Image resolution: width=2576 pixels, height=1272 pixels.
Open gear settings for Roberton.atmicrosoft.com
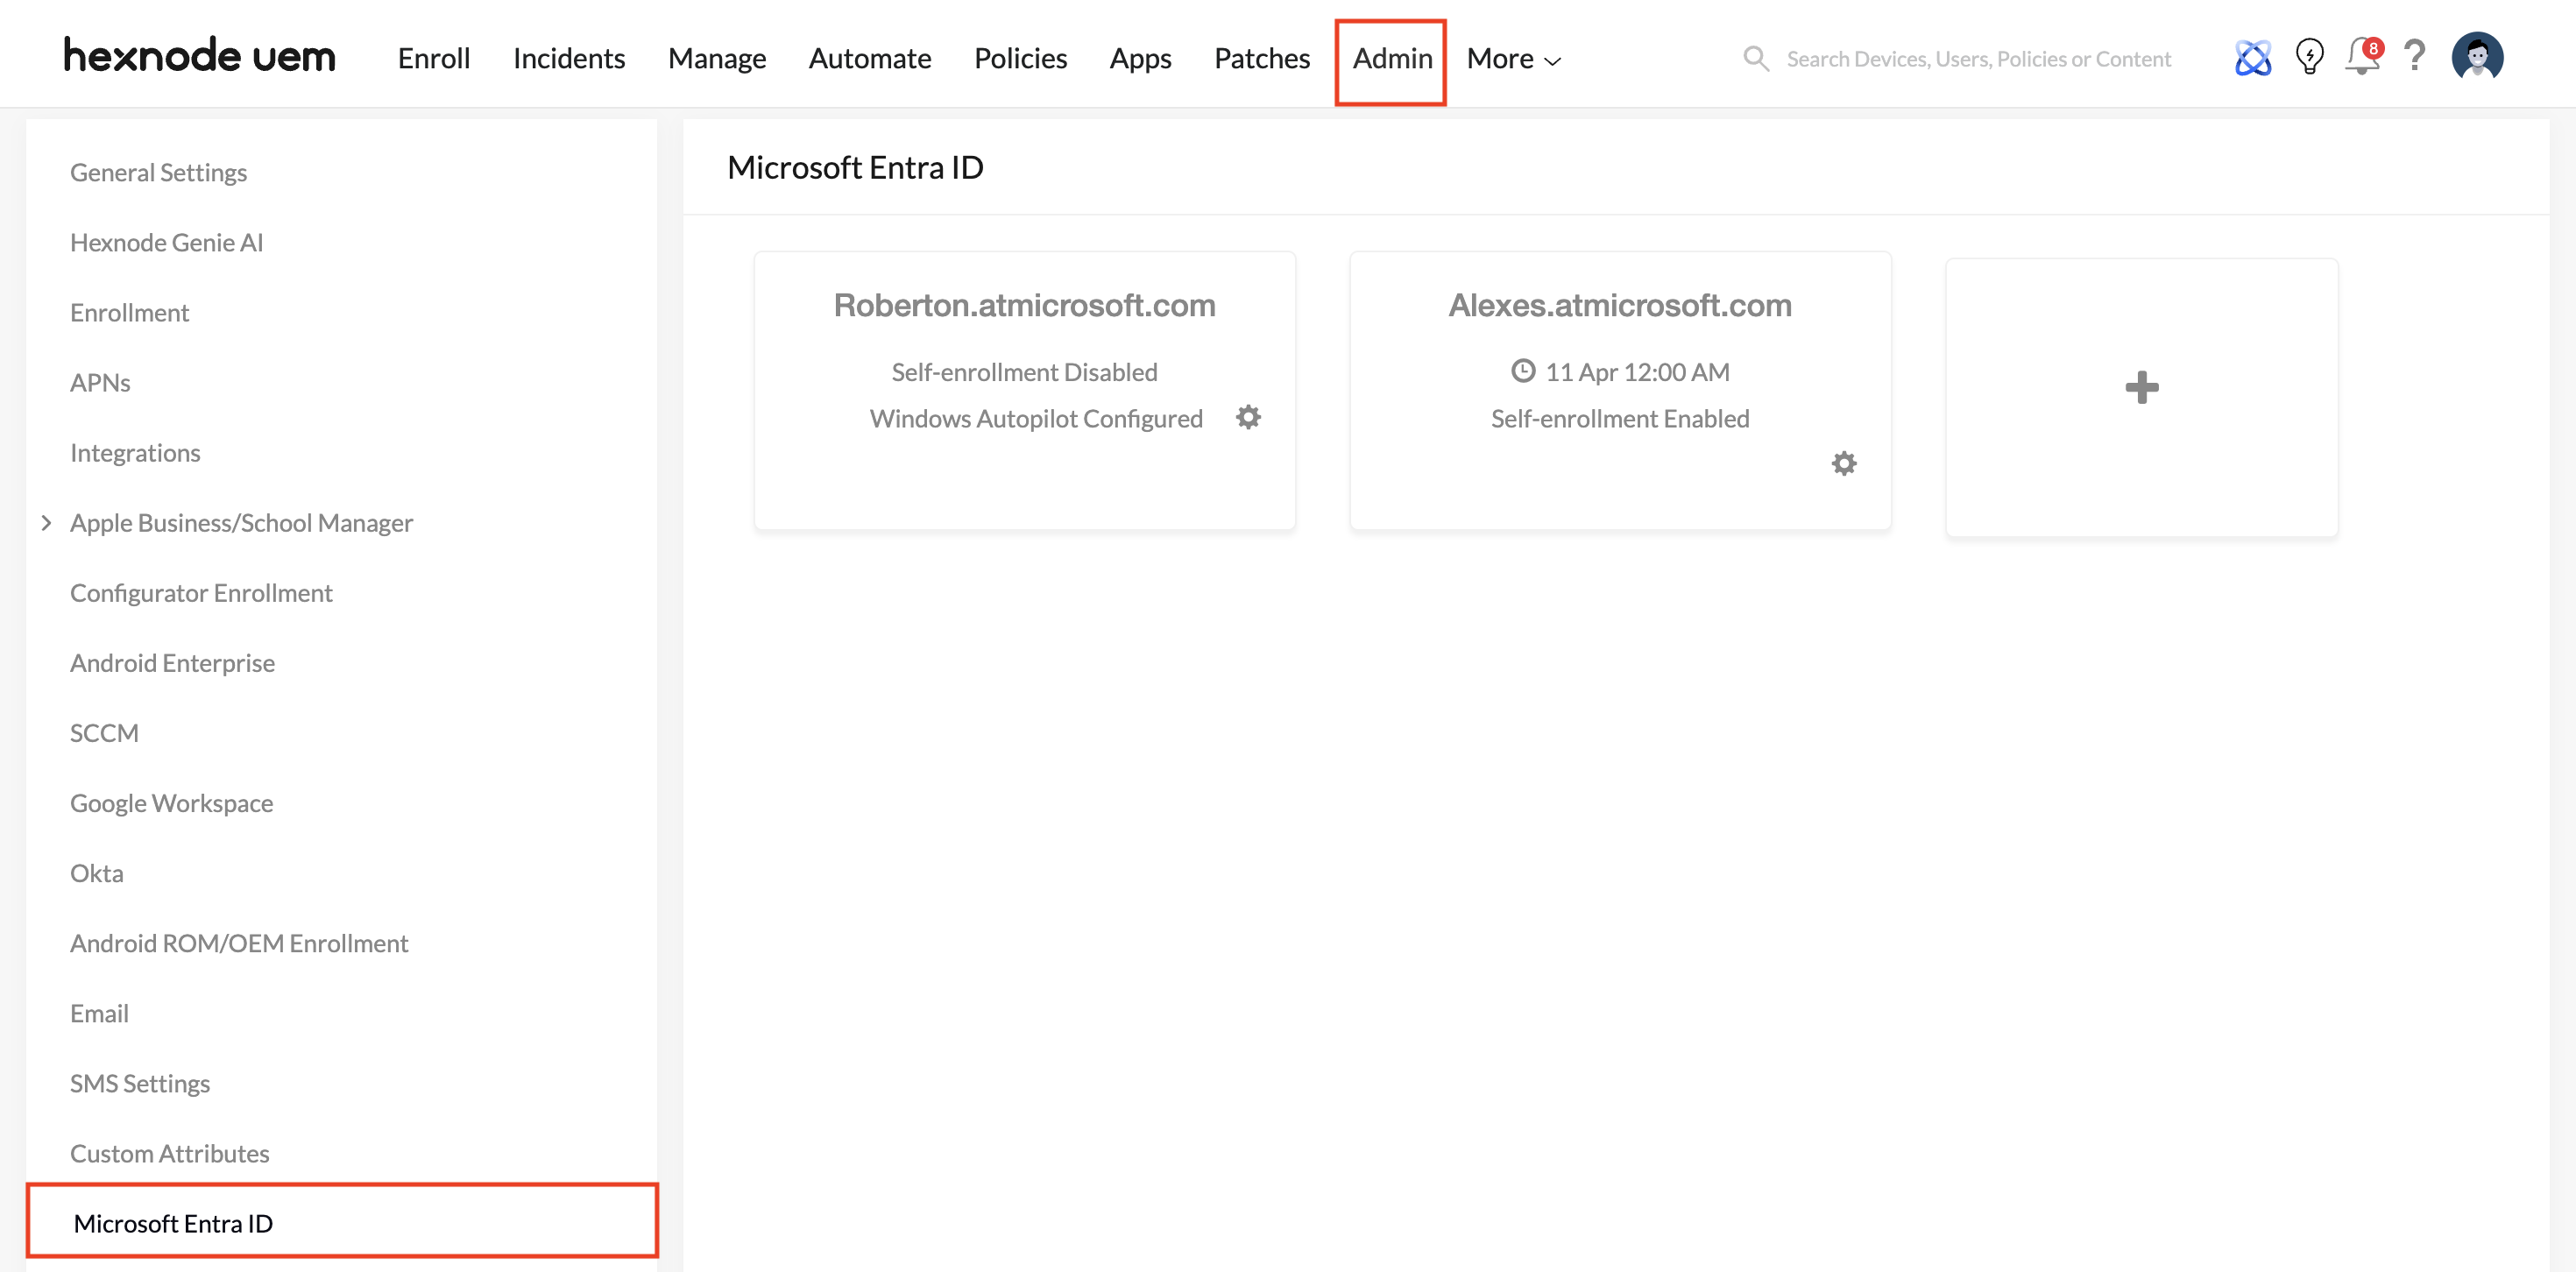[x=1248, y=417]
